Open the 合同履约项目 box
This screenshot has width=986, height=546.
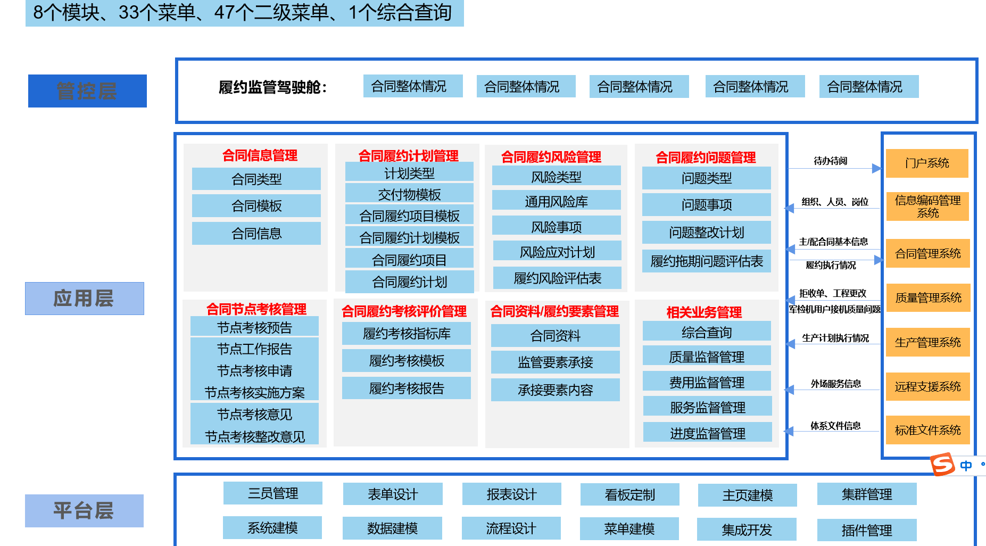click(x=409, y=259)
